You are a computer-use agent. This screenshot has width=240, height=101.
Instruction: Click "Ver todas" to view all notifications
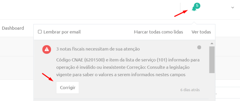pos(201,32)
